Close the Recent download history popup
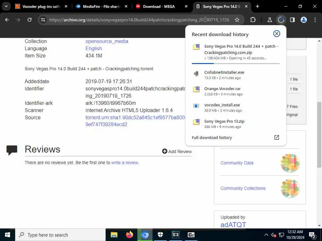Screen dimensions: 322x241 click(277, 34)
